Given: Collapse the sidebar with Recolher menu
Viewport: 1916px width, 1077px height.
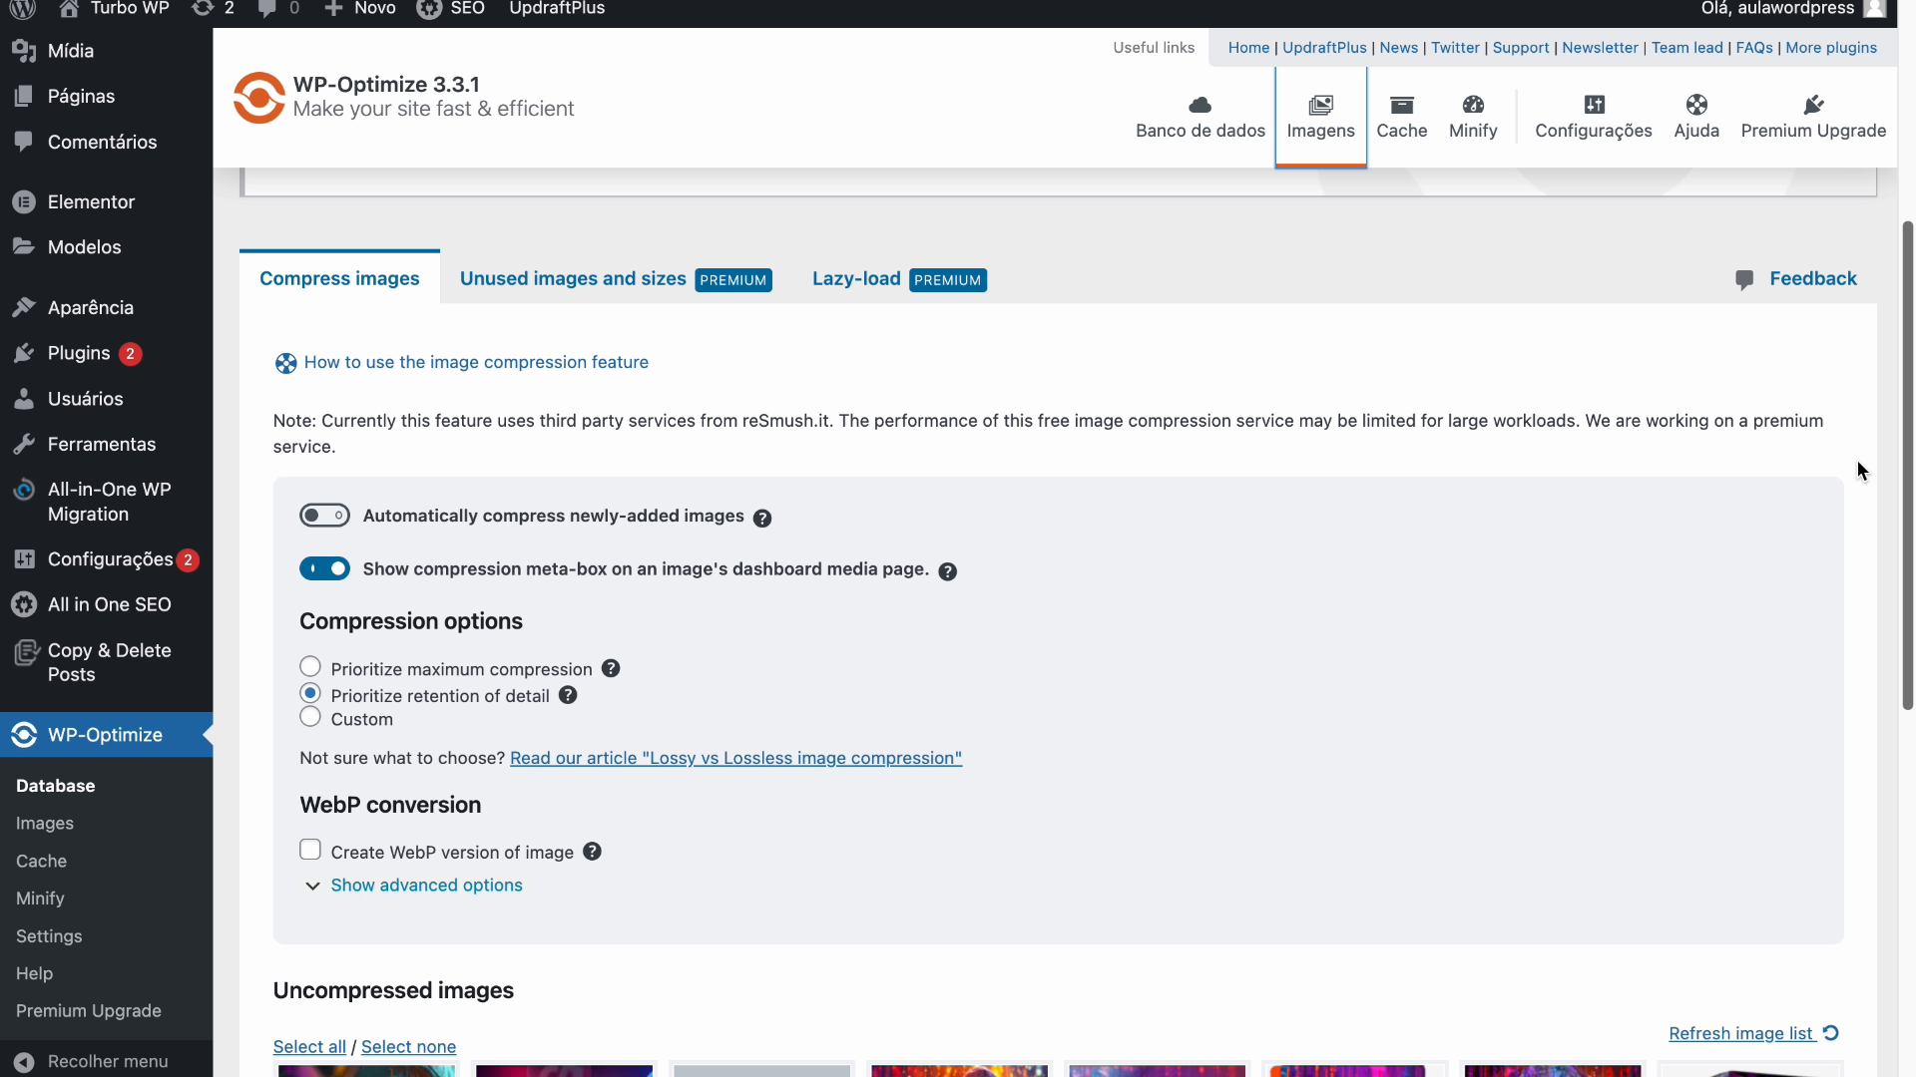Looking at the screenshot, I should [x=107, y=1061].
